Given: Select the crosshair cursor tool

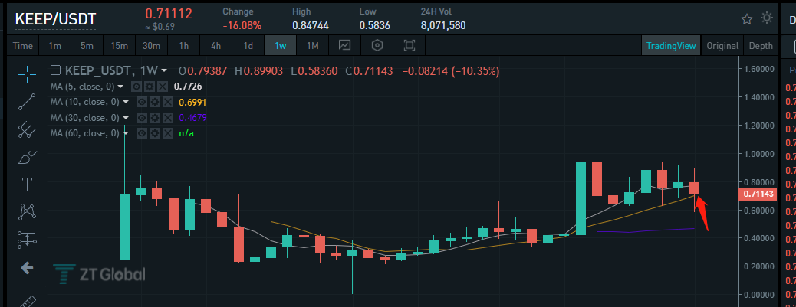Looking at the screenshot, I should (x=27, y=74).
